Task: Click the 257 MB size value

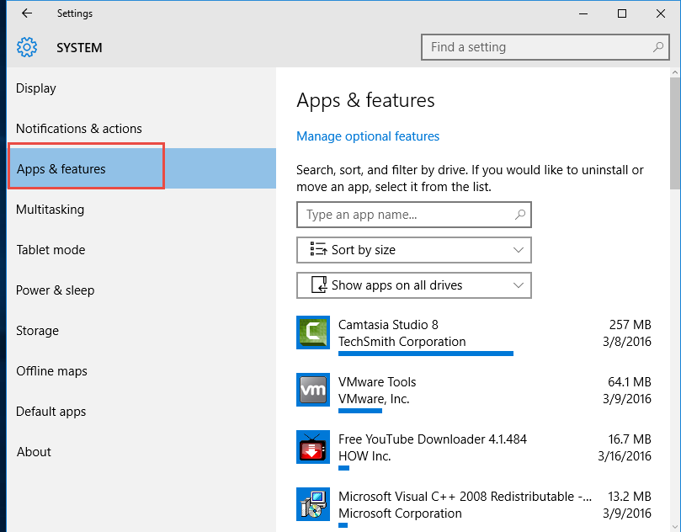Action: [630, 325]
